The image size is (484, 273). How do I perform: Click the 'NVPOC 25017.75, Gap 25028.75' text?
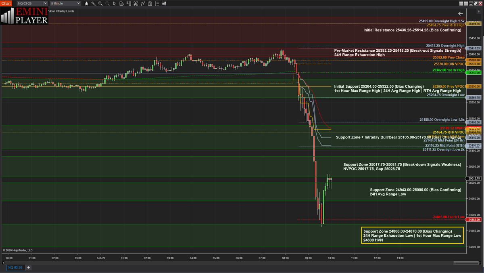pos(371,169)
